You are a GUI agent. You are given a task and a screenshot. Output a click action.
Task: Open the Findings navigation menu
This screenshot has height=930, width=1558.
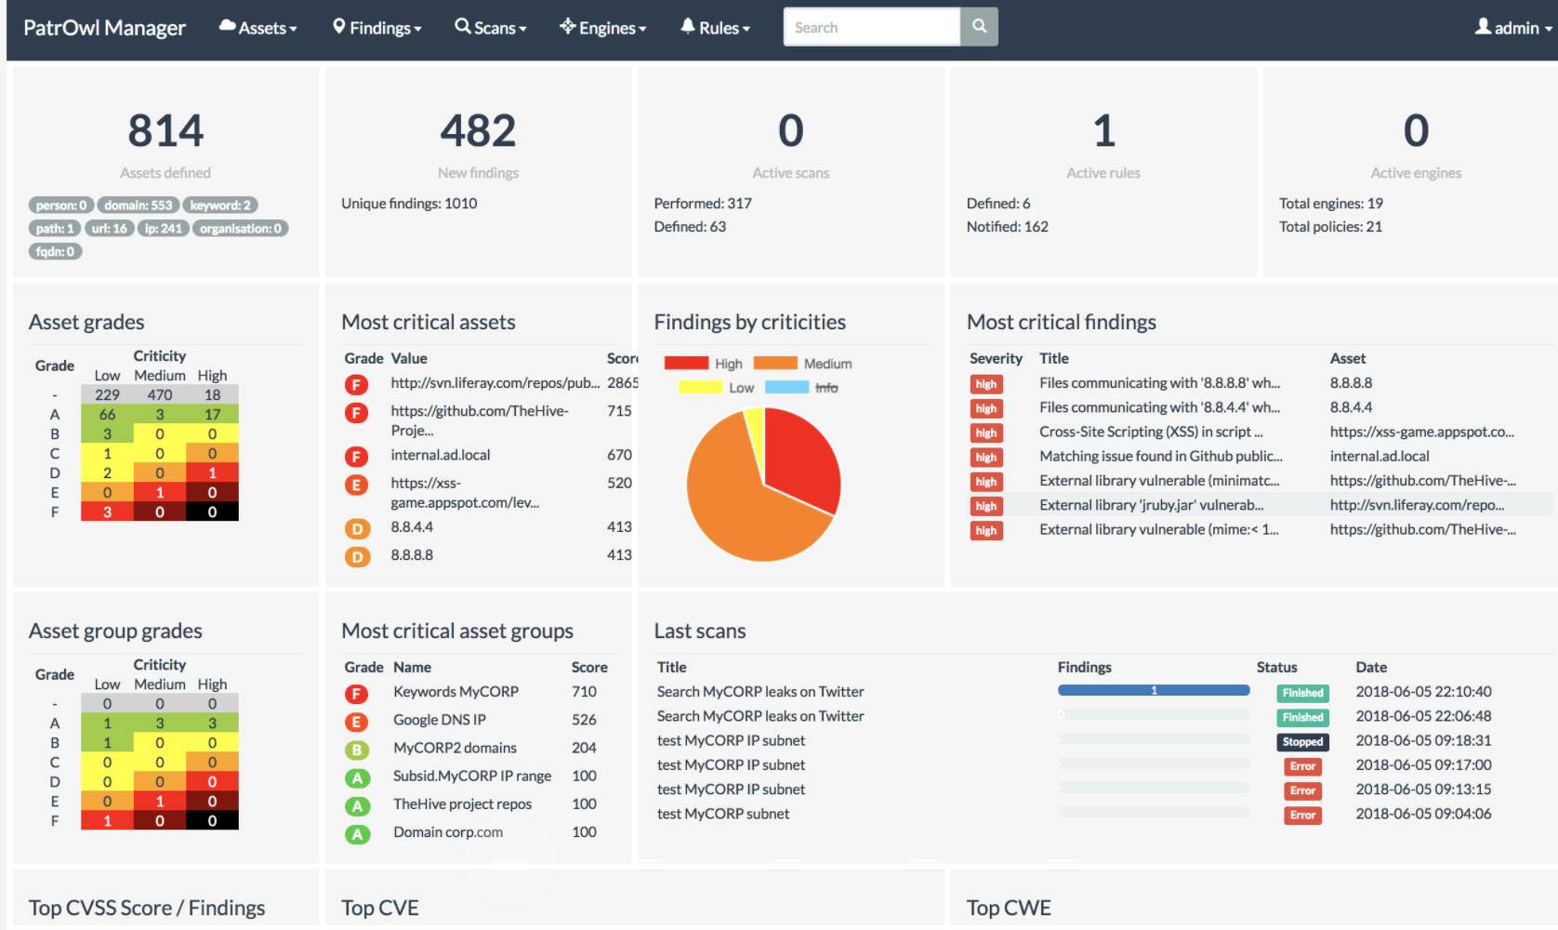click(x=377, y=28)
